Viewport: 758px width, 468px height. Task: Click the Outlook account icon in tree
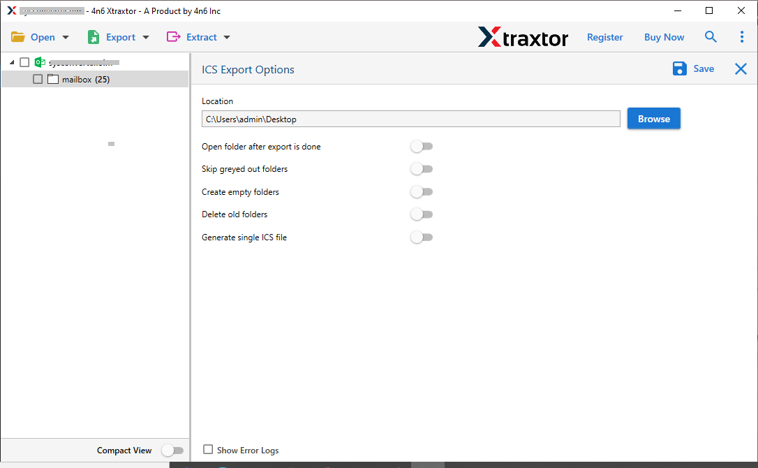40,62
